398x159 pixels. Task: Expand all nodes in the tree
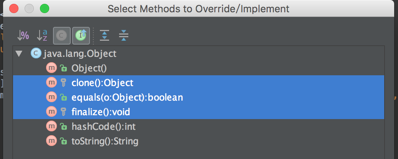pos(104,36)
